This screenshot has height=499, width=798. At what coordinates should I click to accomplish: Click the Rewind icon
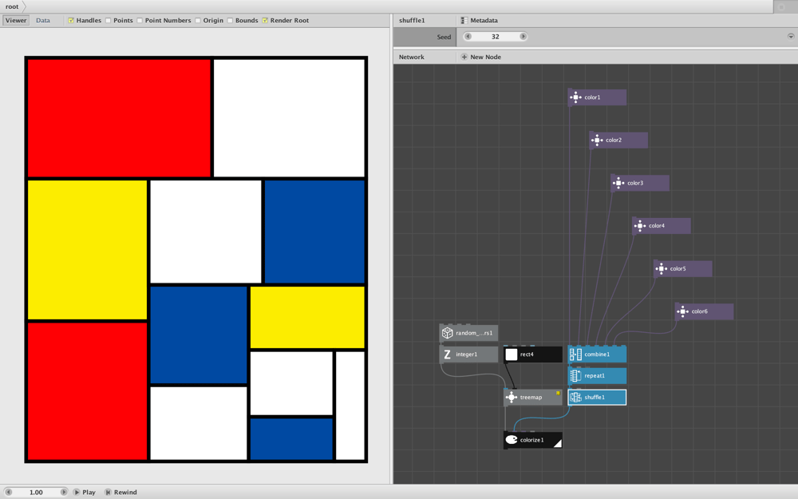point(108,493)
